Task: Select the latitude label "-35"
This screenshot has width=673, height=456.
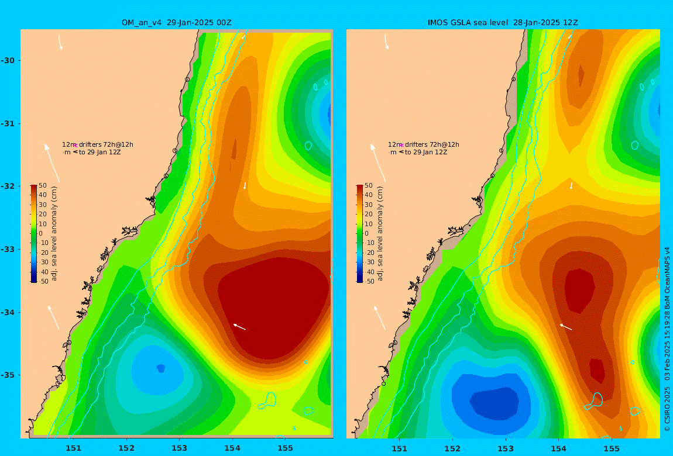Action: 8,375
